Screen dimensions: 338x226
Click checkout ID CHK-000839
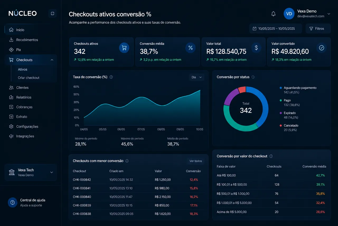point(82,205)
